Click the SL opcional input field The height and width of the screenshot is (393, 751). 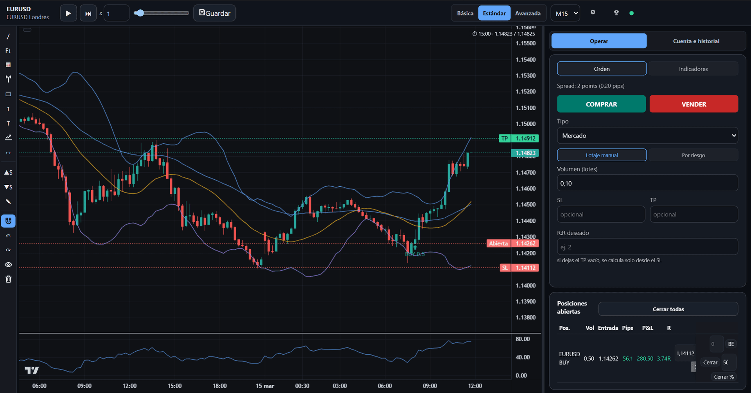pyautogui.click(x=601, y=214)
